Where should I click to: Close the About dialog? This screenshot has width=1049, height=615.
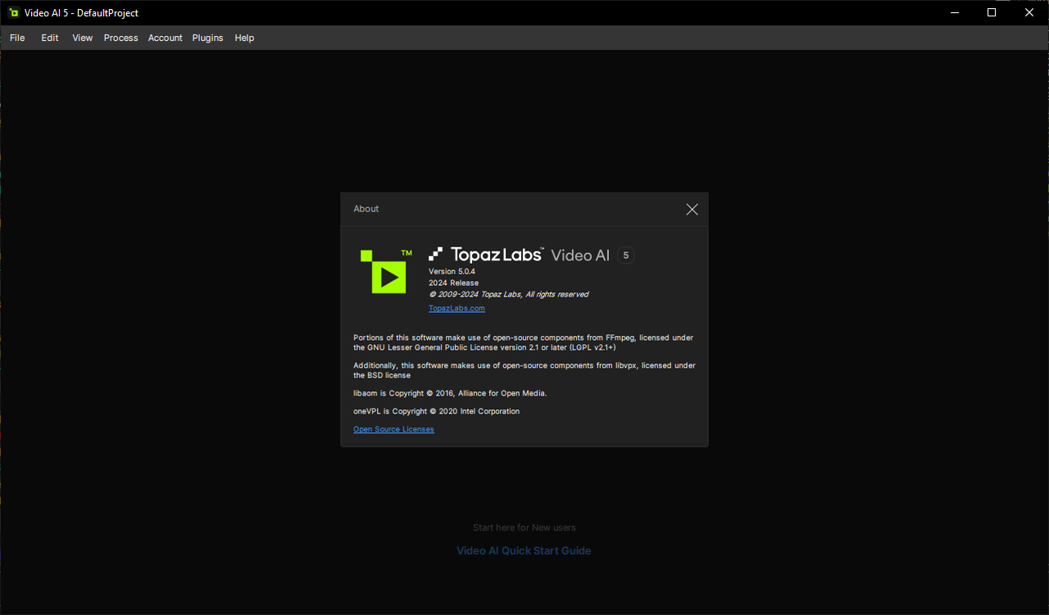pos(692,210)
